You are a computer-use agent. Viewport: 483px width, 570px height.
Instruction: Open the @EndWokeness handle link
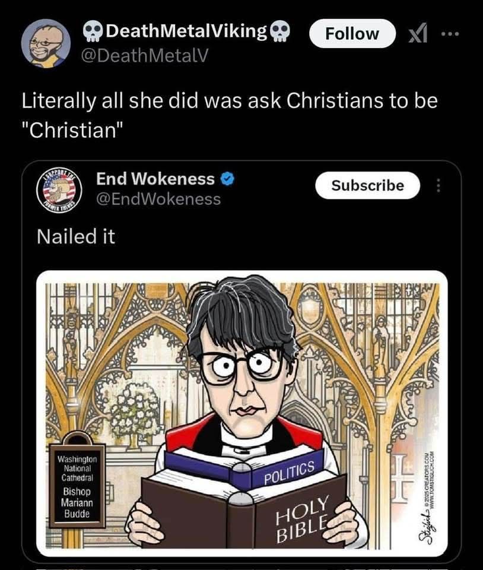click(x=158, y=199)
